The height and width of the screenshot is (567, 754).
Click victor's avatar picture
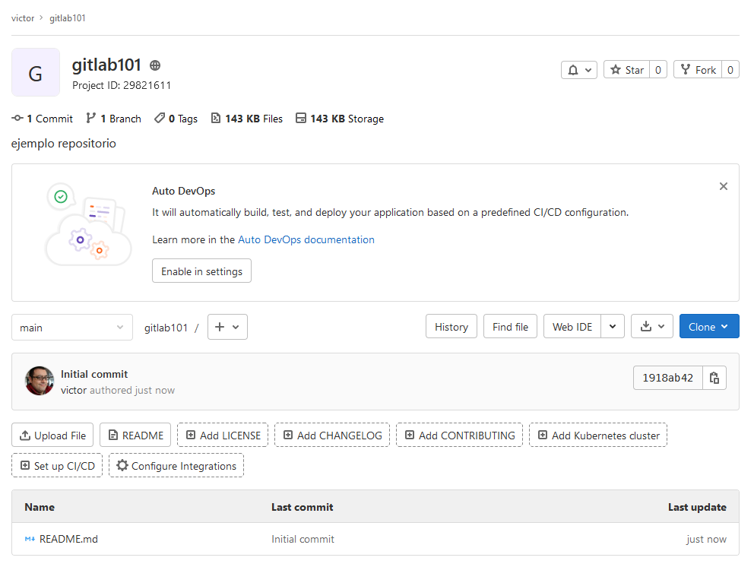[x=40, y=381]
